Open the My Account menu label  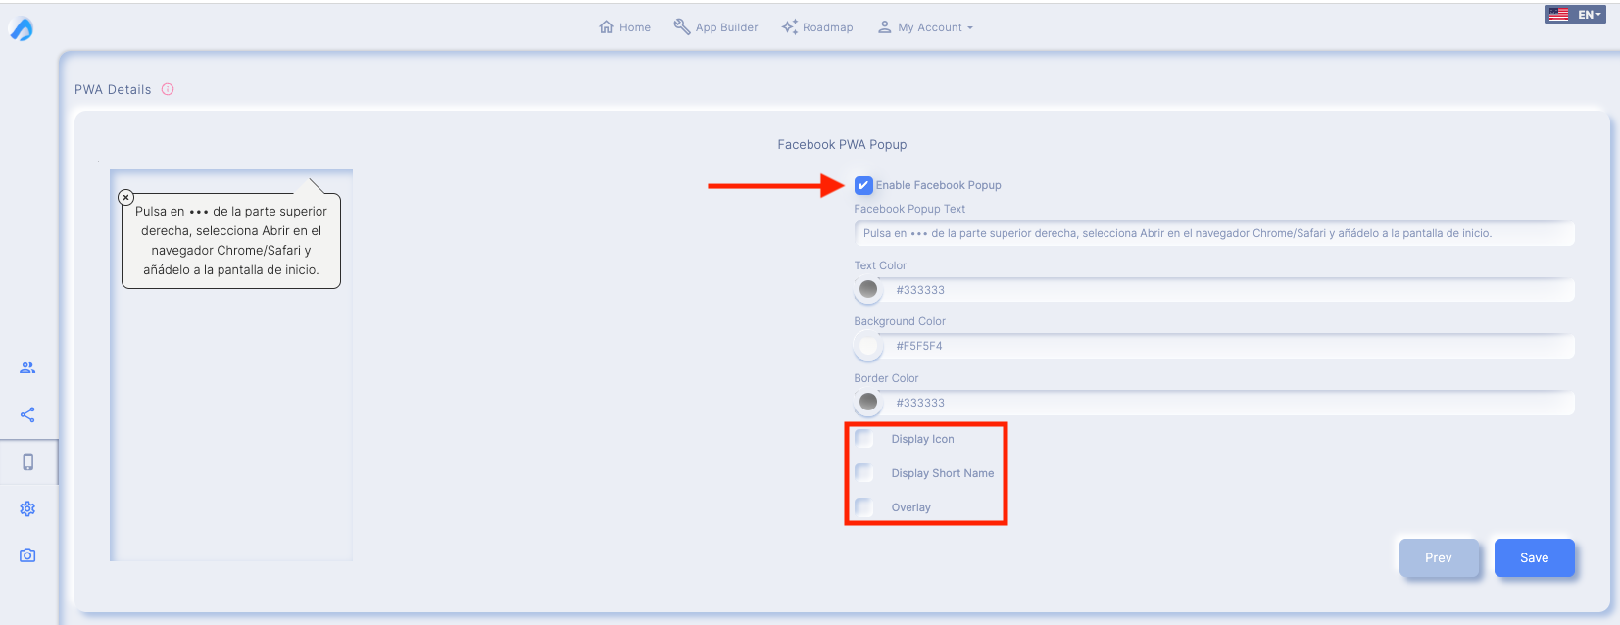[x=930, y=27]
